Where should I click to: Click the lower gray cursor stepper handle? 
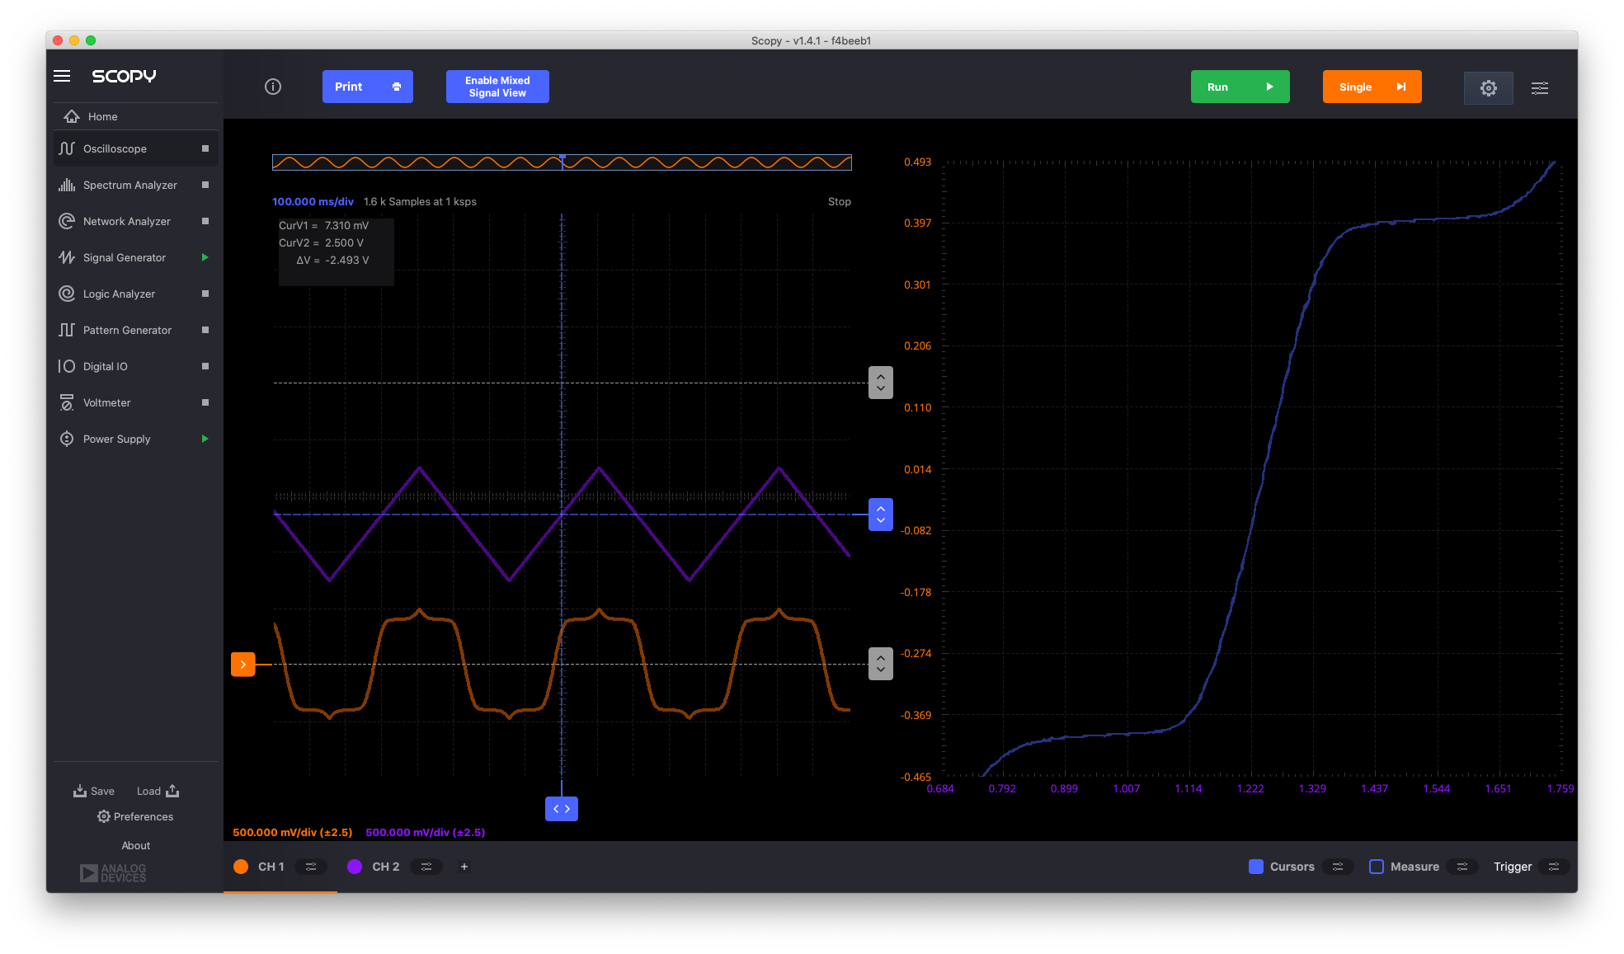point(881,664)
